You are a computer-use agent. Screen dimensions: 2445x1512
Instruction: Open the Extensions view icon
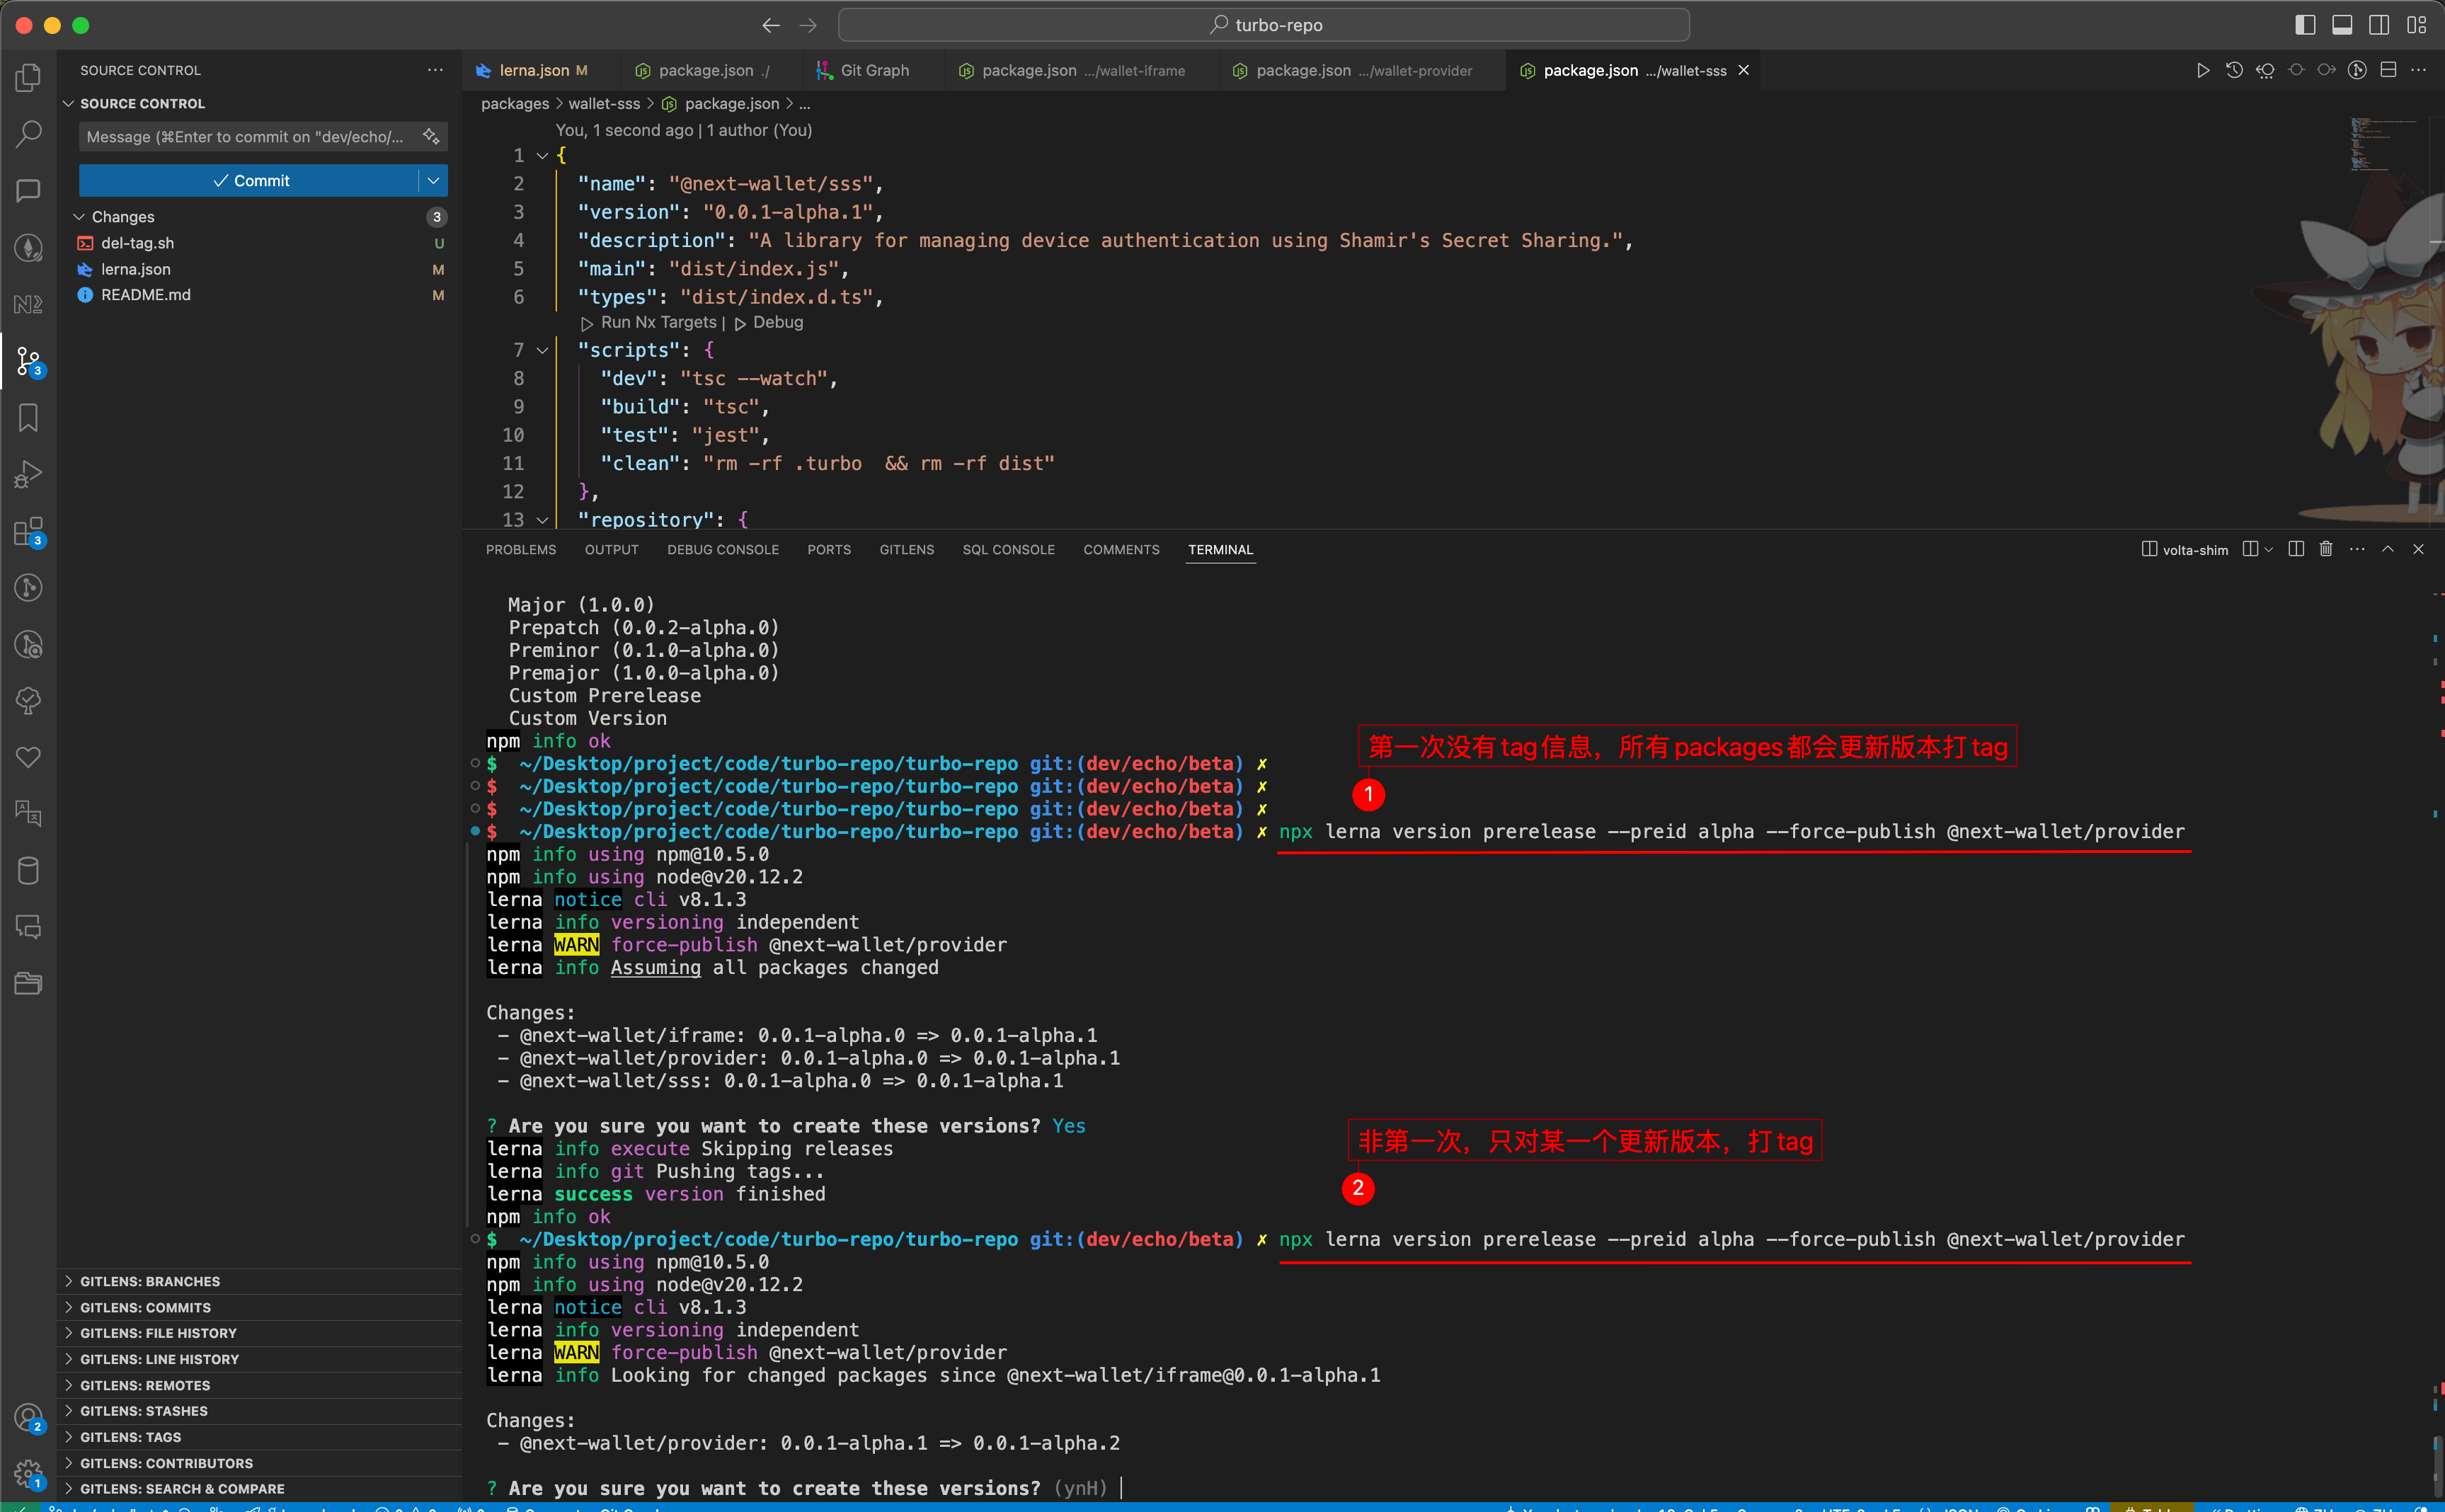28,531
